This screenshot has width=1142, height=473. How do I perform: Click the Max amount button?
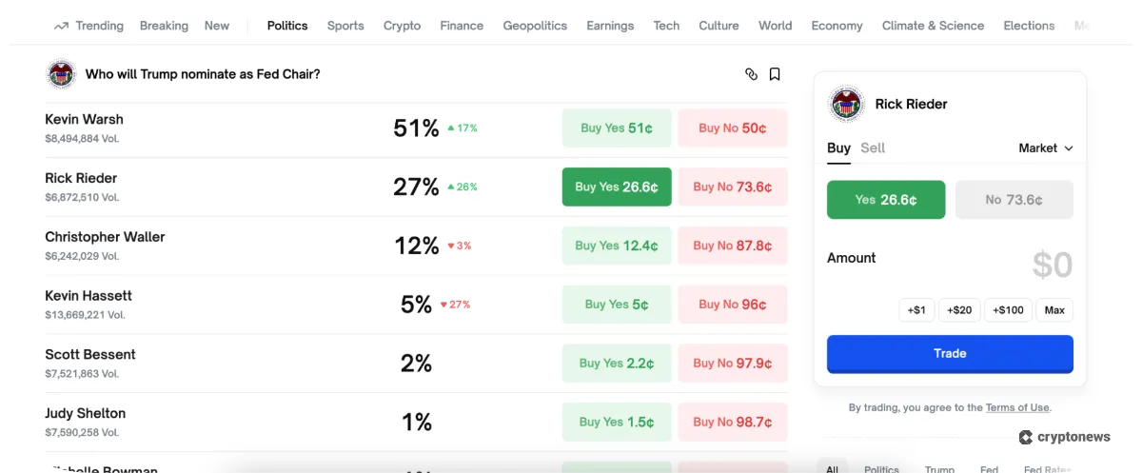1054,310
